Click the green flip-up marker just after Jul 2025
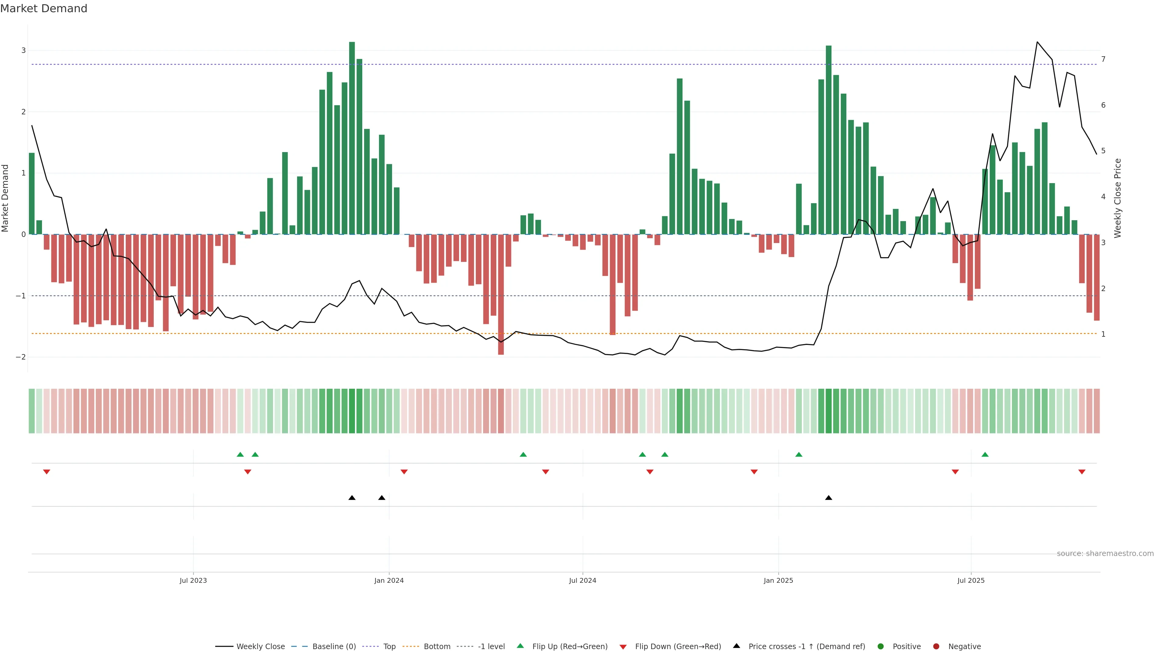The image size is (1169, 657). coord(985,455)
